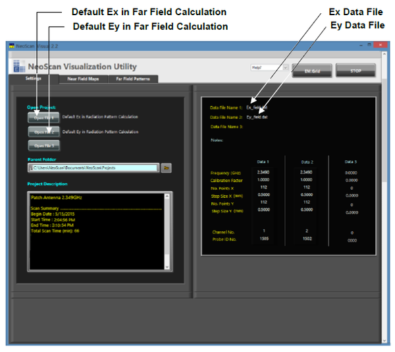The width and height of the screenshot is (395, 352).
Task: Click the Data 1 No. Points Y value 112
Action: pos(264,202)
